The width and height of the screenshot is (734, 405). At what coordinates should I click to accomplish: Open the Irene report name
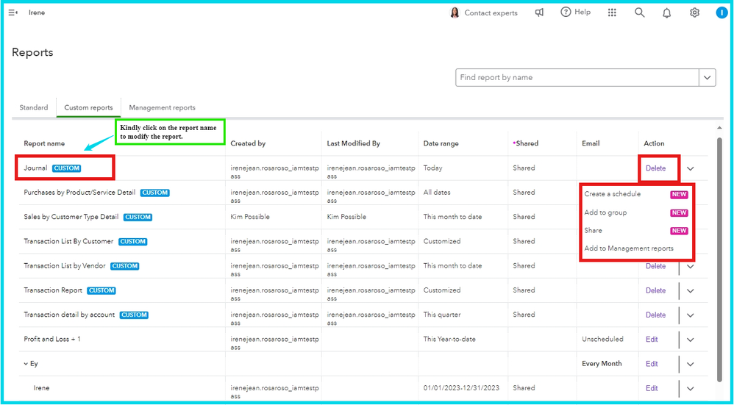point(41,387)
